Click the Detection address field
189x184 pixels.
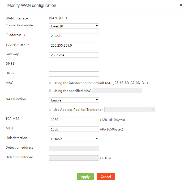(x=74, y=148)
